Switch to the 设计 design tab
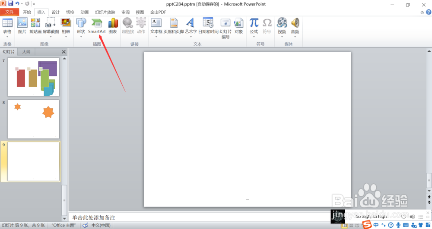 pos(56,12)
